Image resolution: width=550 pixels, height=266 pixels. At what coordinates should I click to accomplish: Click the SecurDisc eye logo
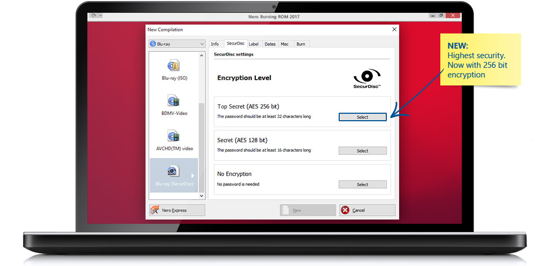[367, 79]
